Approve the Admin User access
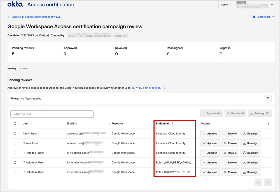Image resolution: width=280 pixels, height=192 pixels. tap(210, 134)
